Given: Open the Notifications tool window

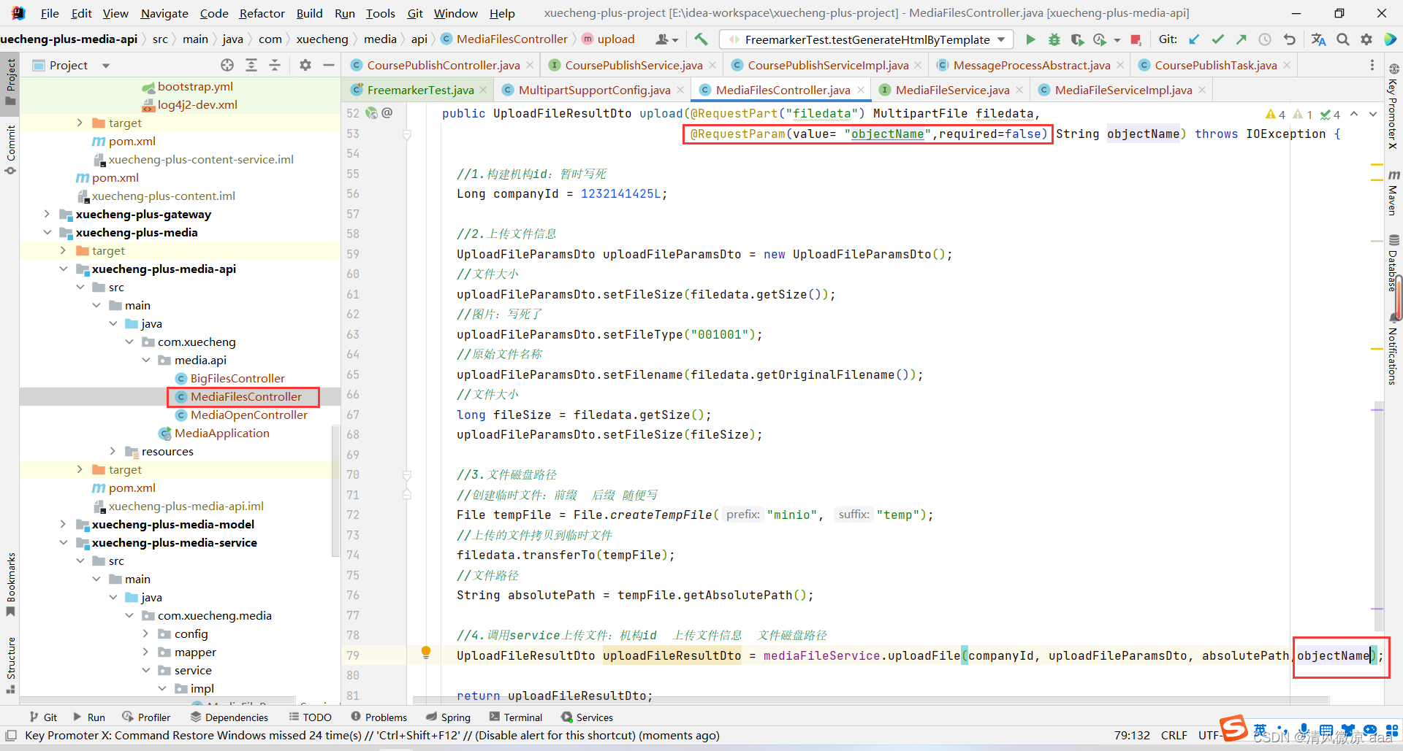Looking at the screenshot, I should pyautogui.click(x=1394, y=350).
